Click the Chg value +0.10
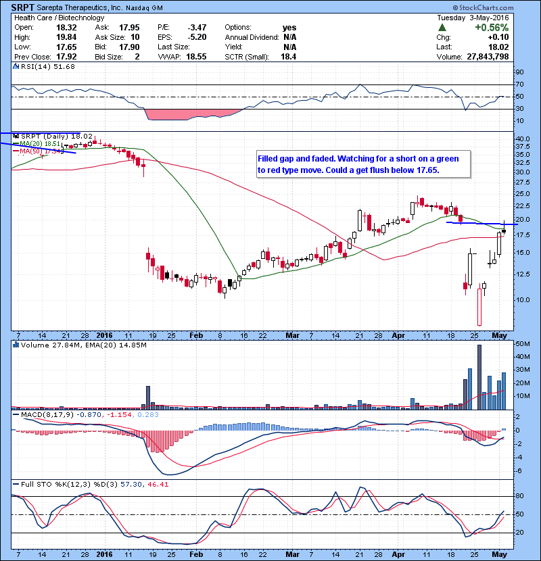This screenshot has height=561, width=541. point(498,37)
